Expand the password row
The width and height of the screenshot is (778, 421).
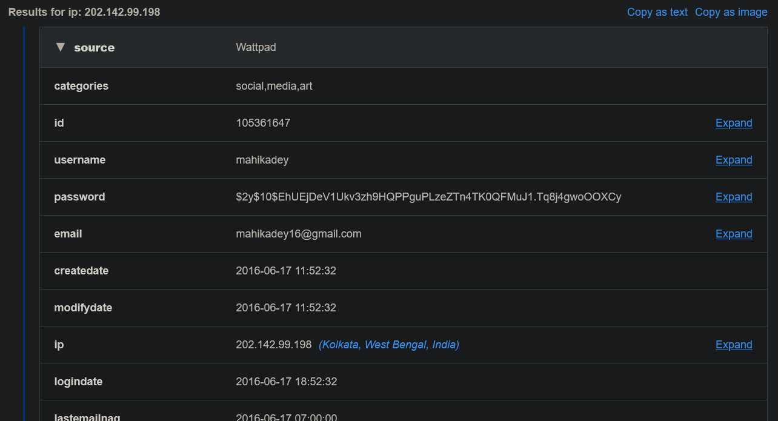[x=734, y=197]
